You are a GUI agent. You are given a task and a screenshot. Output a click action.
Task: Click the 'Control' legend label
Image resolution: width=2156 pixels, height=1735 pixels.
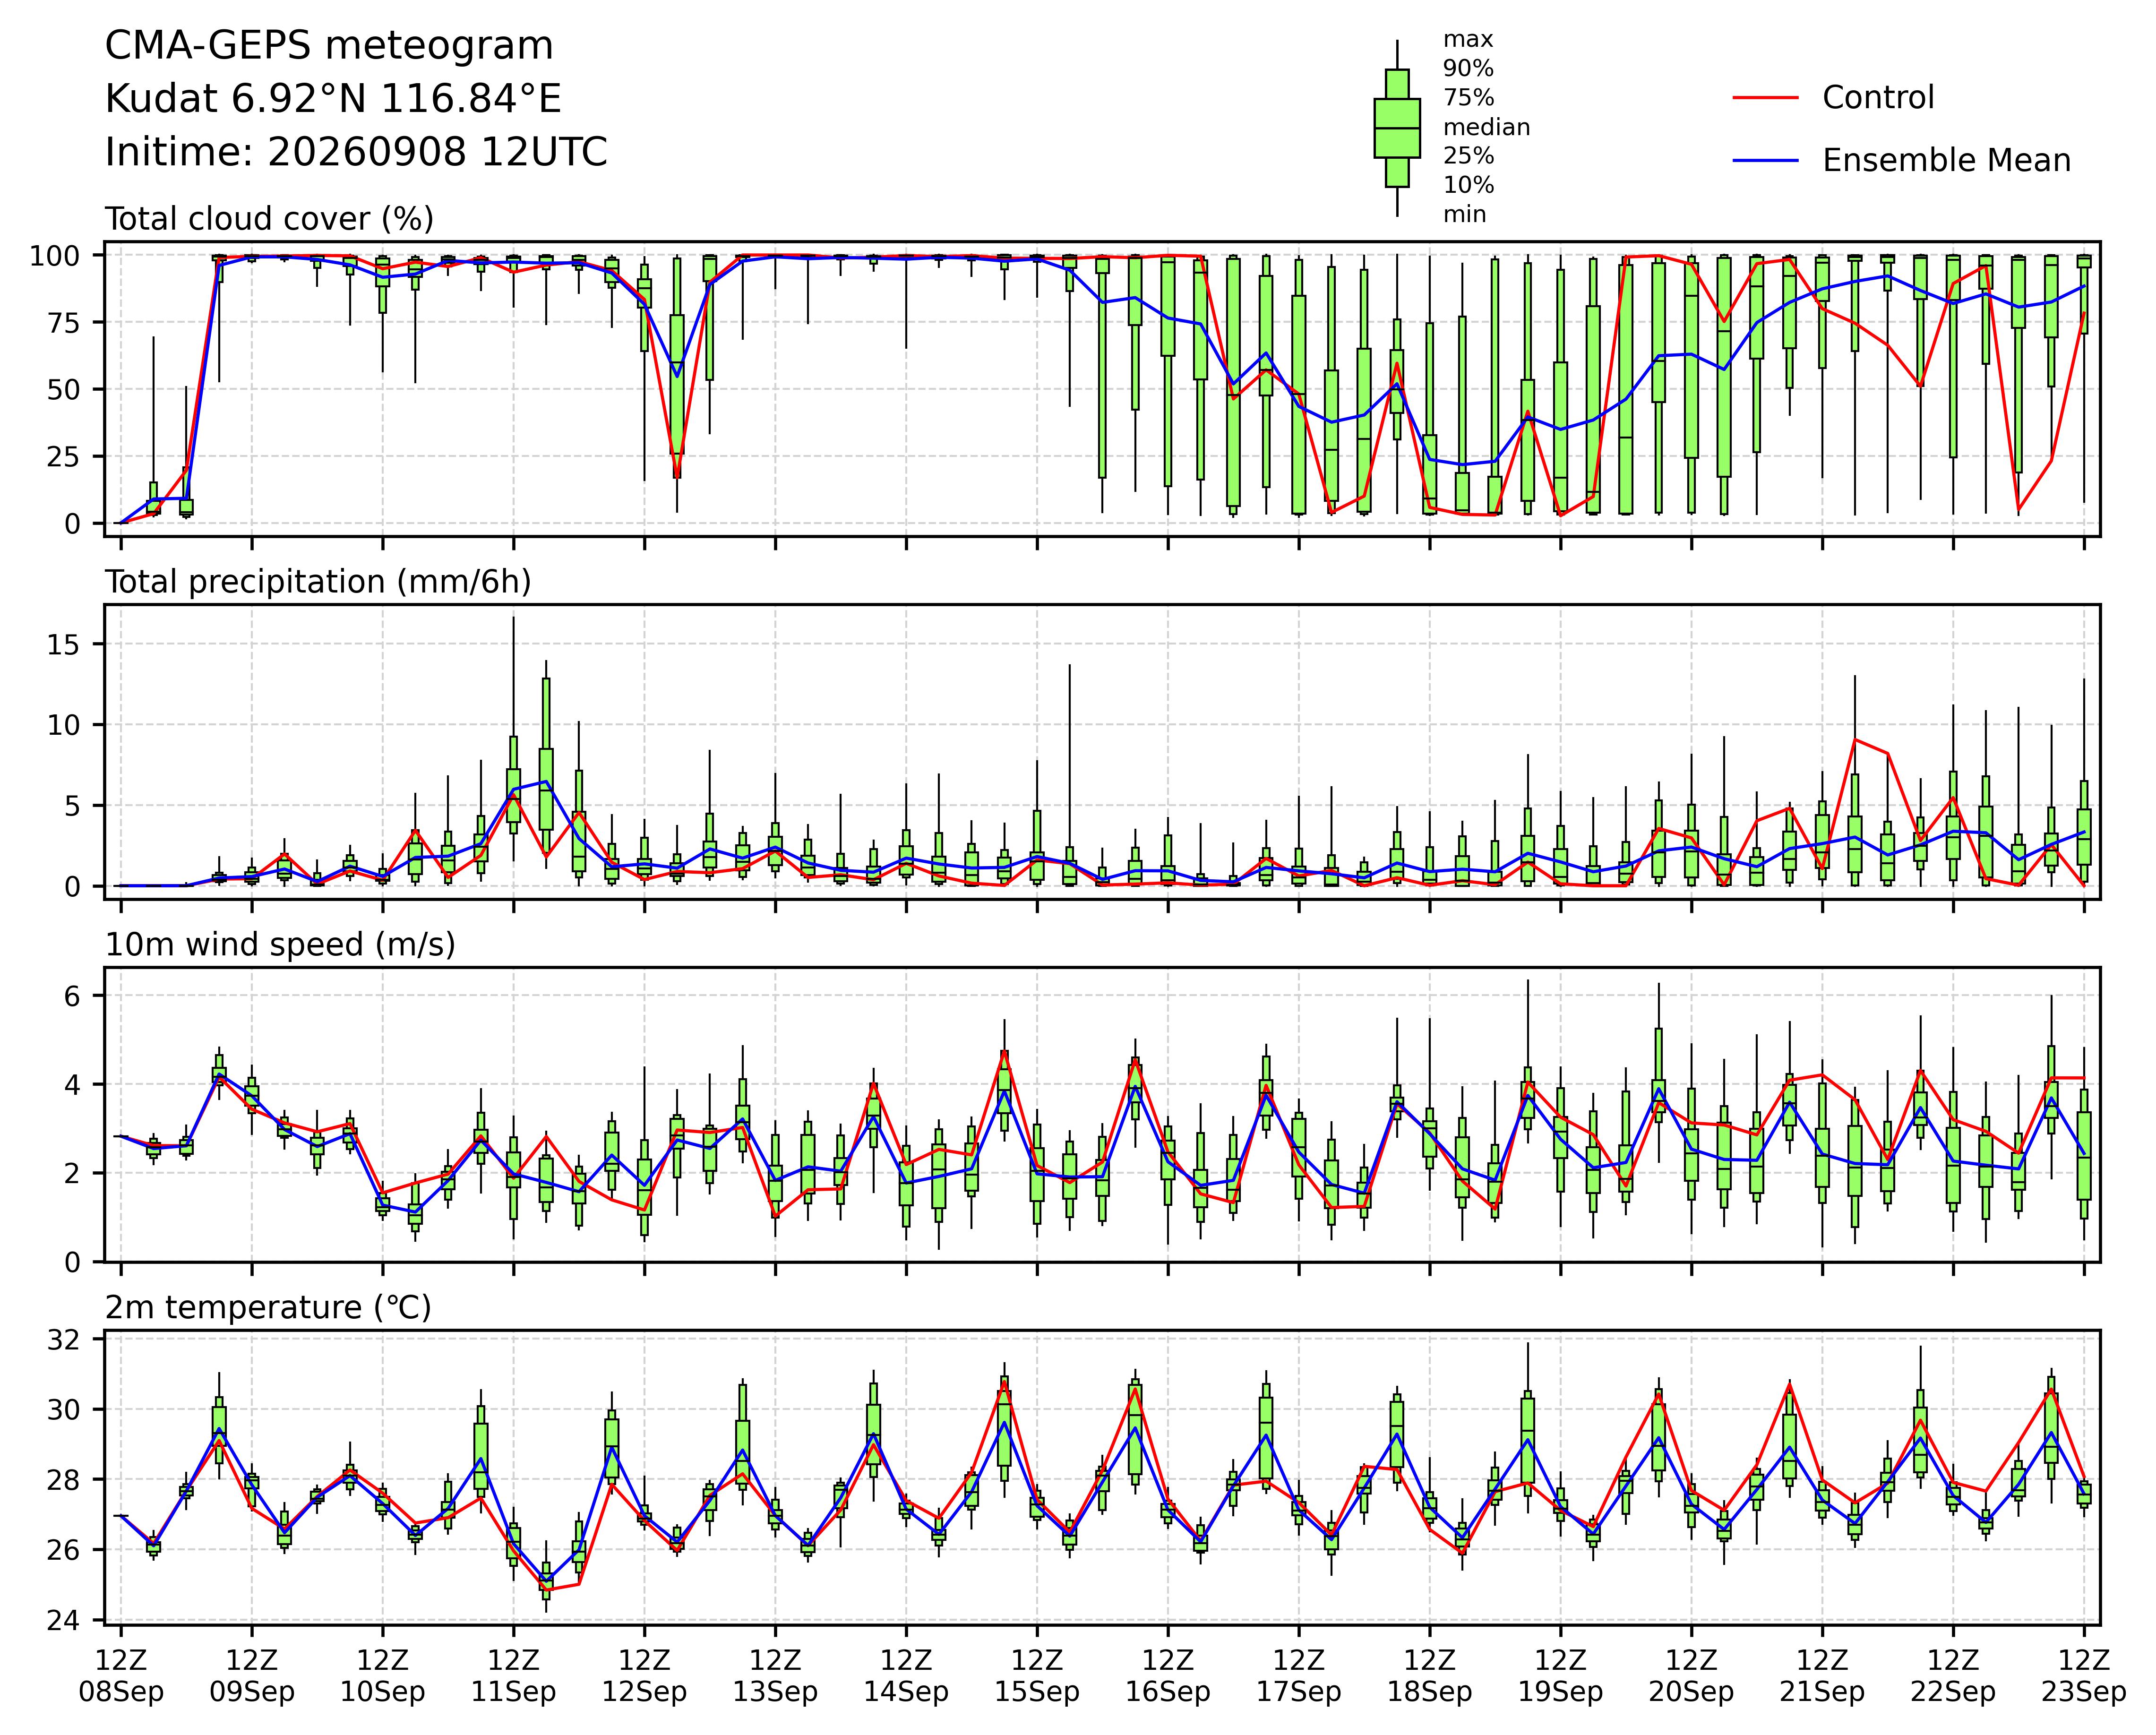point(1878,98)
